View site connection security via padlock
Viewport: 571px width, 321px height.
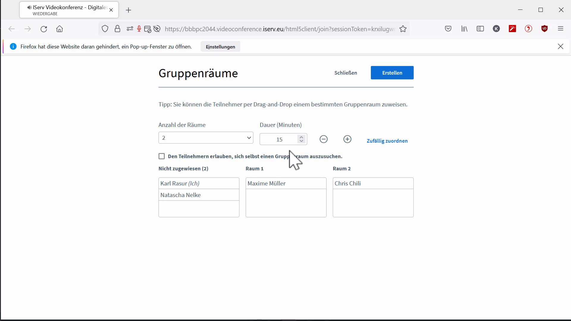pyautogui.click(x=117, y=29)
